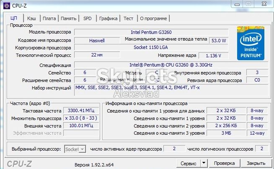
Task: Click L1 data cache 2 x 32 КБ value
Action: coord(226,110)
